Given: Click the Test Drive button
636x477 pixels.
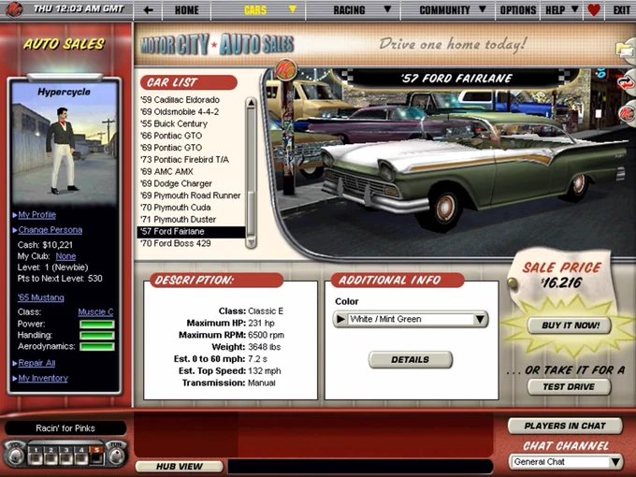Looking at the screenshot, I should (x=569, y=387).
